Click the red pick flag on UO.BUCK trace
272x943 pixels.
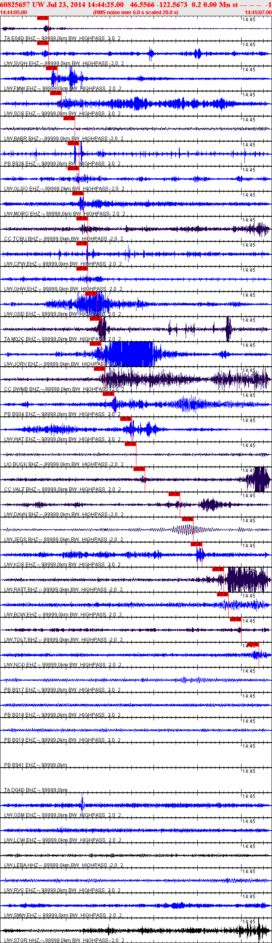click(131, 444)
